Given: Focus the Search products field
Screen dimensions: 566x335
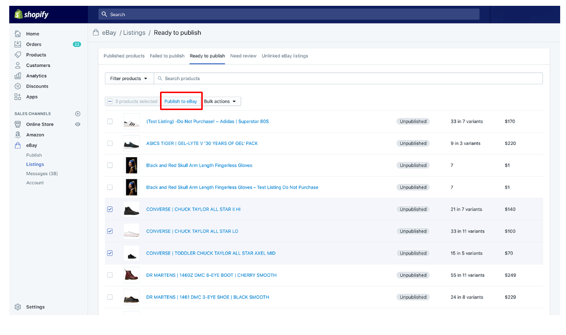Looking at the screenshot, I should [x=348, y=79].
